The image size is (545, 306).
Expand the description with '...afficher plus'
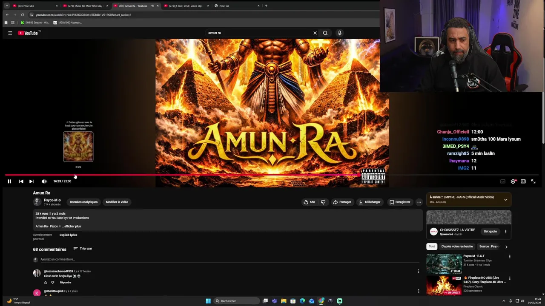point(71,226)
